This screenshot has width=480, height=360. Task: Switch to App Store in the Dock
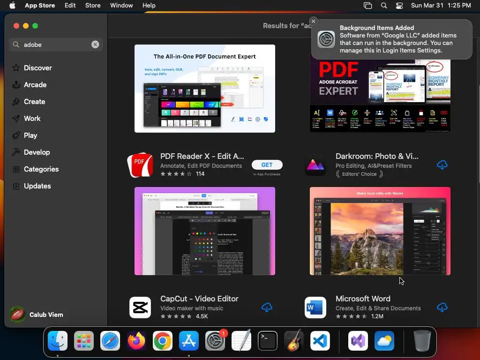[x=189, y=341]
